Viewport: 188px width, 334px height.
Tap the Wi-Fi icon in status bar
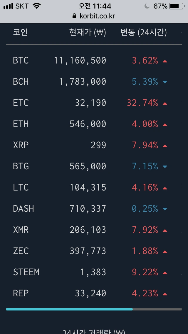37,6
